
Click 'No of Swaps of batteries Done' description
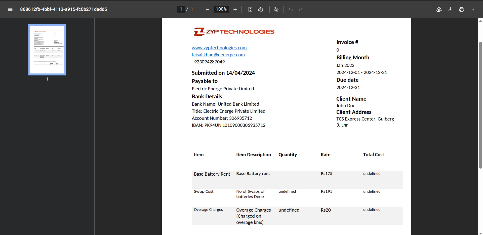pos(250,194)
